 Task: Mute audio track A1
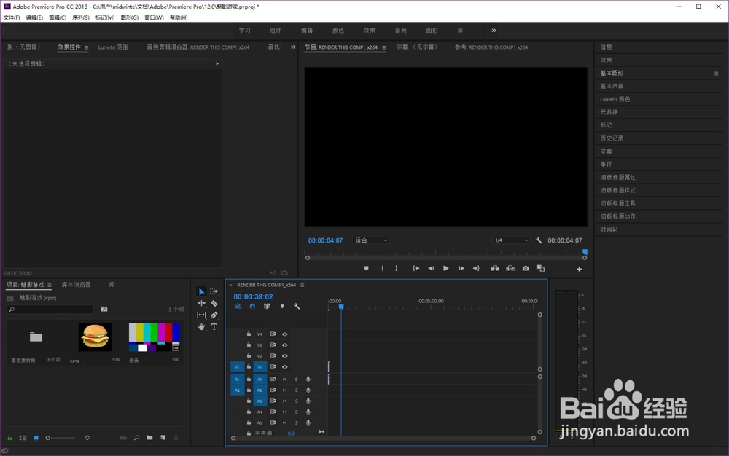tap(284, 380)
